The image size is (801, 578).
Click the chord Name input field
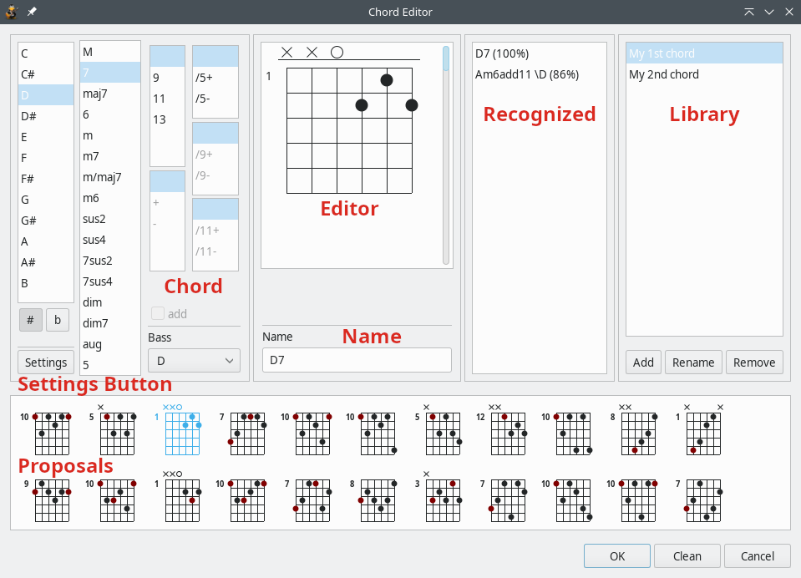[357, 360]
